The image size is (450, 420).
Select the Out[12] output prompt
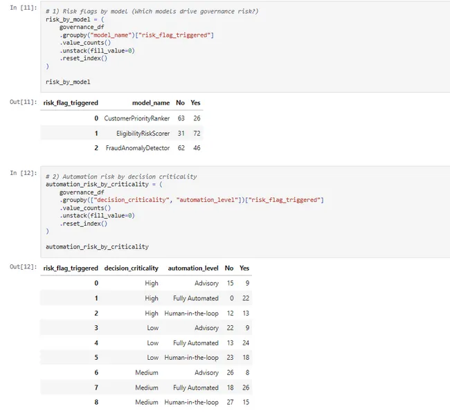24,268
